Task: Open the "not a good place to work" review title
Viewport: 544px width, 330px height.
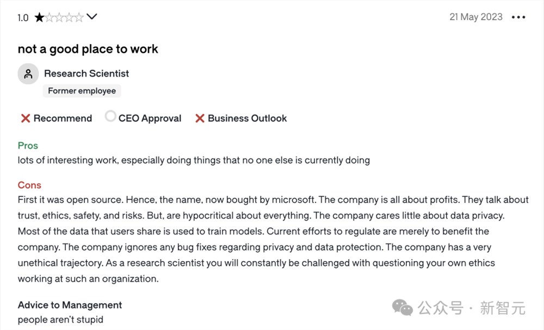Action: pyautogui.click(x=88, y=49)
